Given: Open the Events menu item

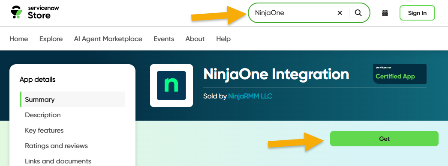Looking at the screenshot, I should tap(164, 39).
